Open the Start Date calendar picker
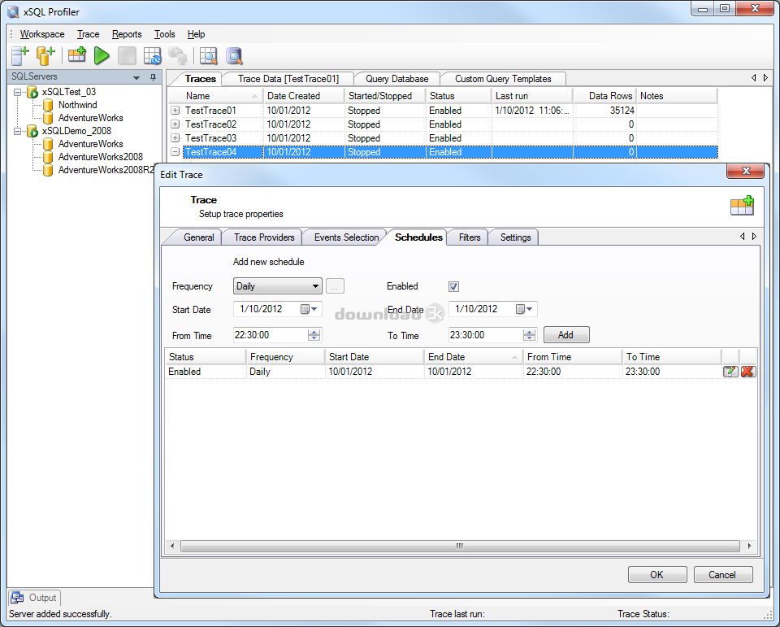780x627 pixels. click(309, 309)
